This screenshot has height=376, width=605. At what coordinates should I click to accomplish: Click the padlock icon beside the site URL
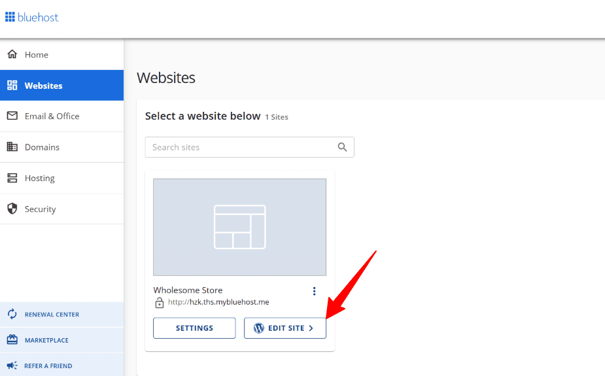pyautogui.click(x=160, y=303)
